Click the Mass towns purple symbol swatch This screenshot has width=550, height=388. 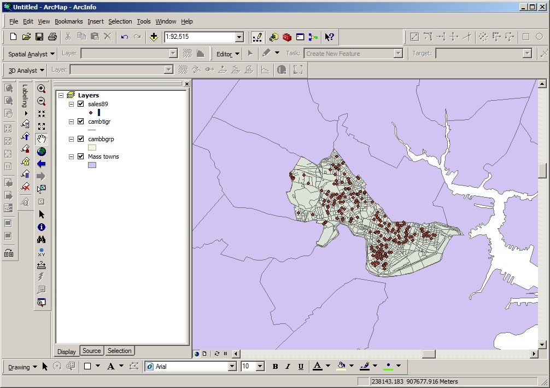pos(92,165)
